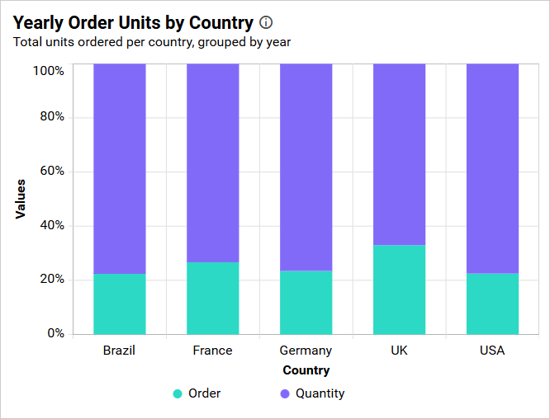This screenshot has height=419, width=550.
Task: Click the Yearly Order Units by Country title
Action: pos(133,22)
